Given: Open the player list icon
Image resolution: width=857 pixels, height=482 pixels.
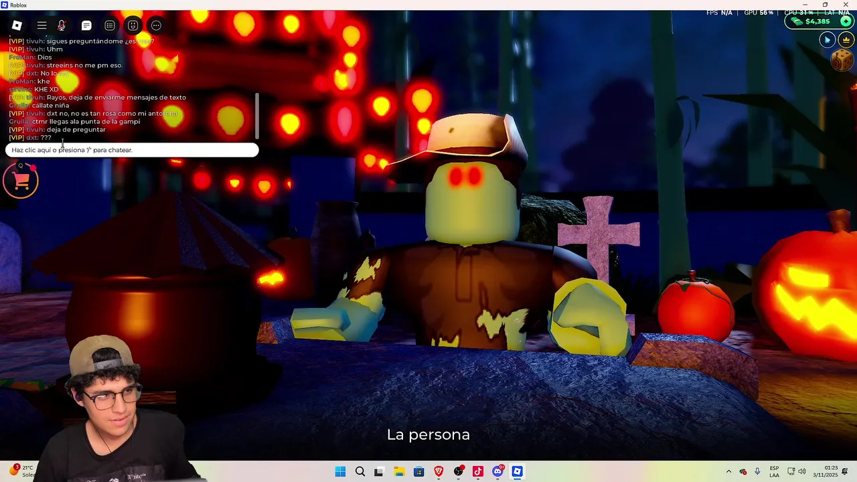Looking at the screenshot, I should (x=110, y=25).
